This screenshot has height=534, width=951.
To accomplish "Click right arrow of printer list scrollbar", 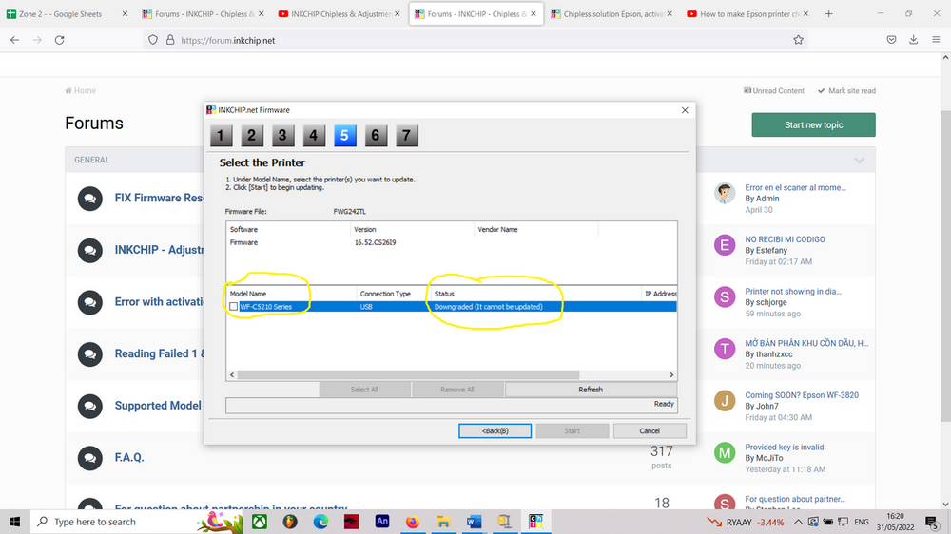I will pos(671,375).
